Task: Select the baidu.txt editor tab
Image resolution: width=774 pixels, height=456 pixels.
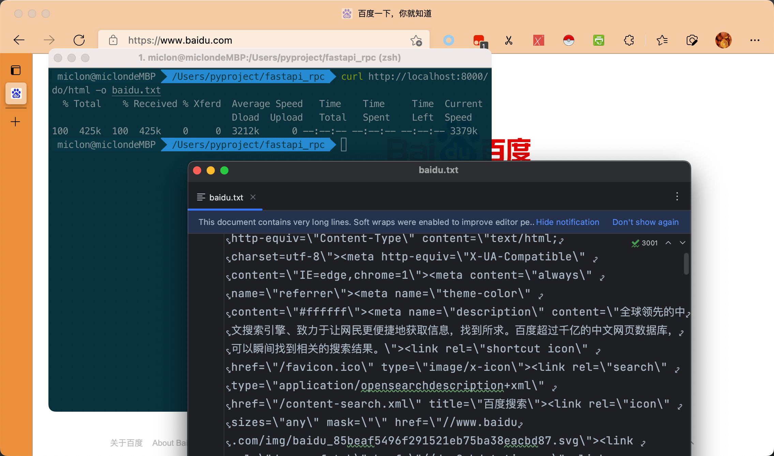Action: (x=226, y=197)
